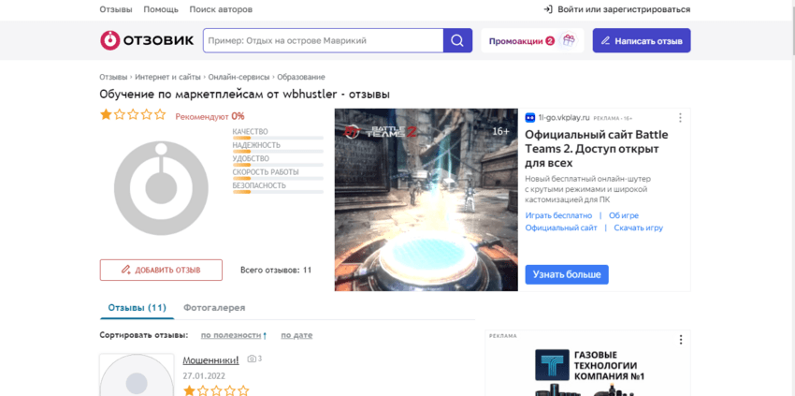The image size is (795, 396).
Task: Click the Написать отзыв button
Action: click(x=642, y=40)
